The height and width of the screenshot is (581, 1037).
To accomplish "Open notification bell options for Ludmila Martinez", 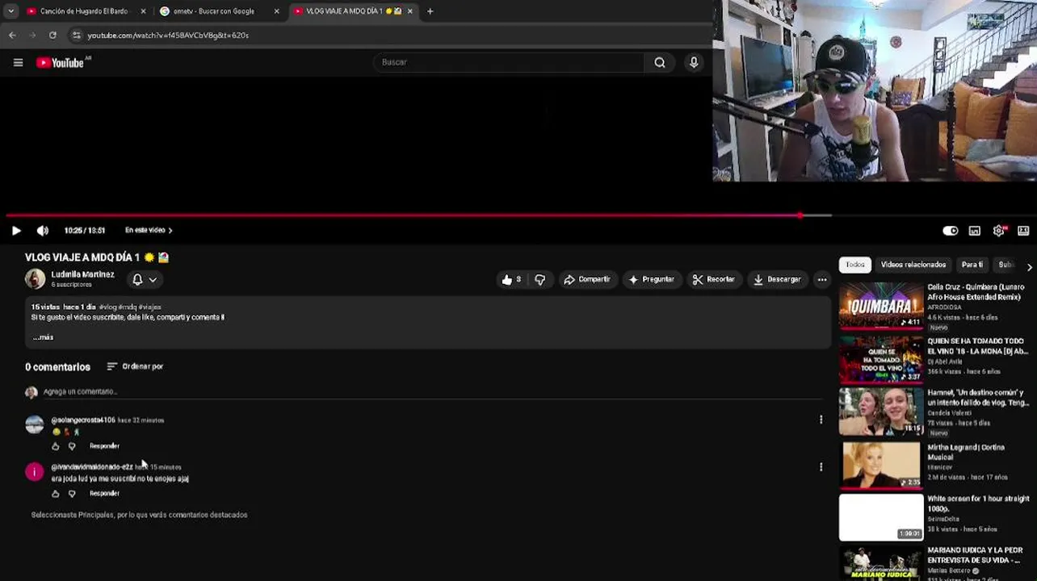I will [x=144, y=279].
